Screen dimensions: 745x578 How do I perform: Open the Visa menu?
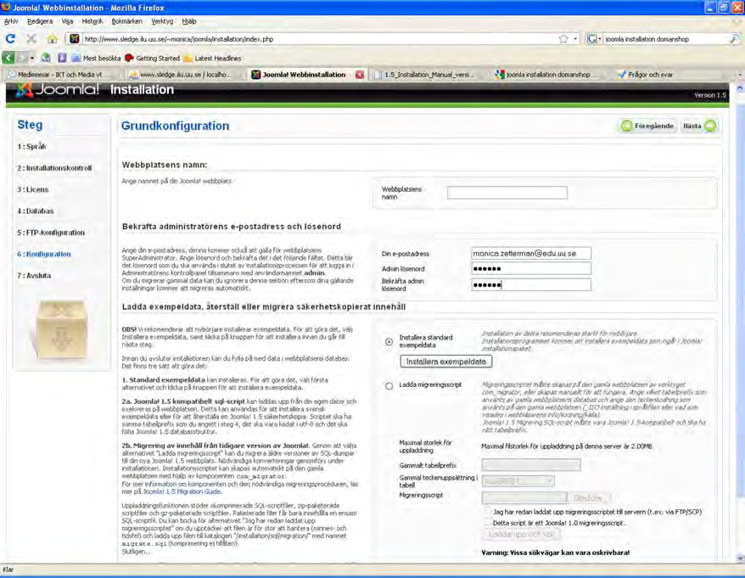tap(68, 21)
